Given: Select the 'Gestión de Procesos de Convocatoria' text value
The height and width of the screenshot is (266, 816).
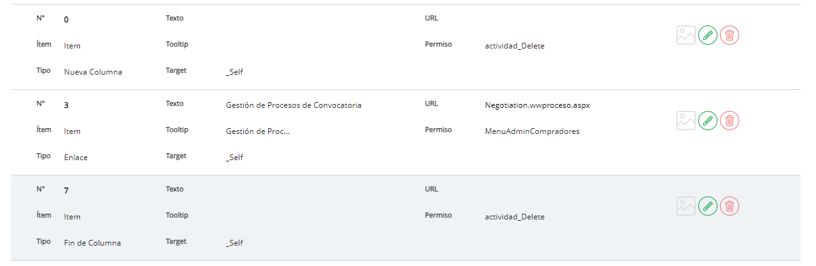Looking at the screenshot, I should click(293, 105).
